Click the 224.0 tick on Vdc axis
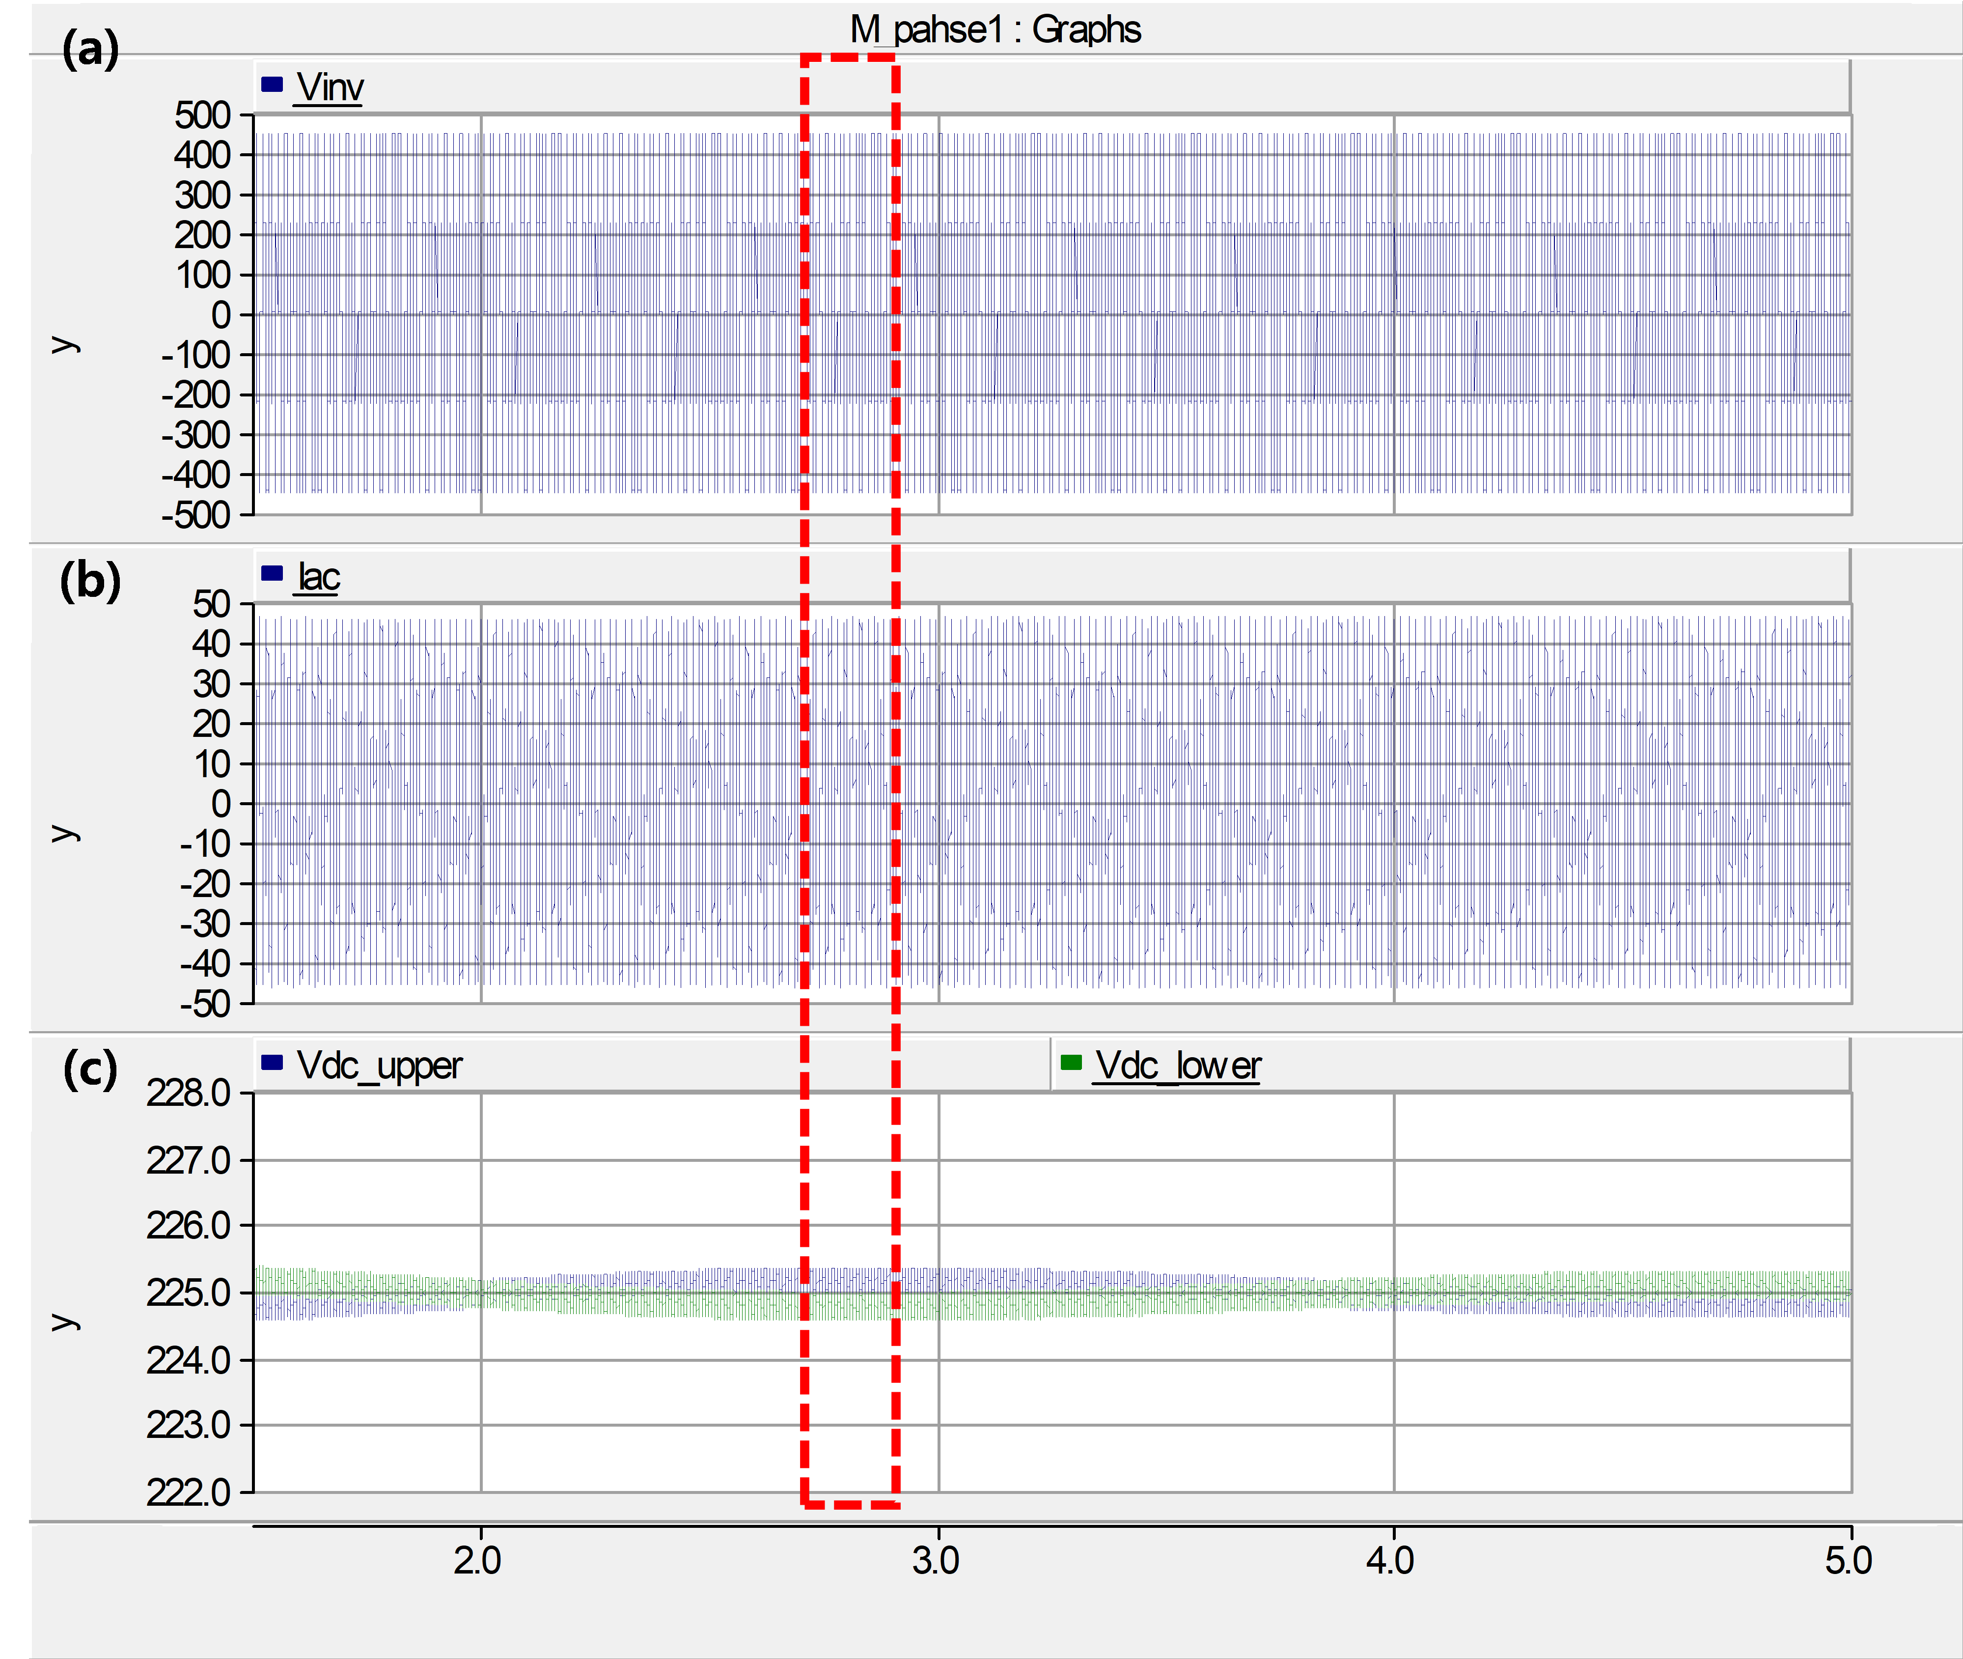Viewport: 1963px width, 1659px height. point(188,1360)
